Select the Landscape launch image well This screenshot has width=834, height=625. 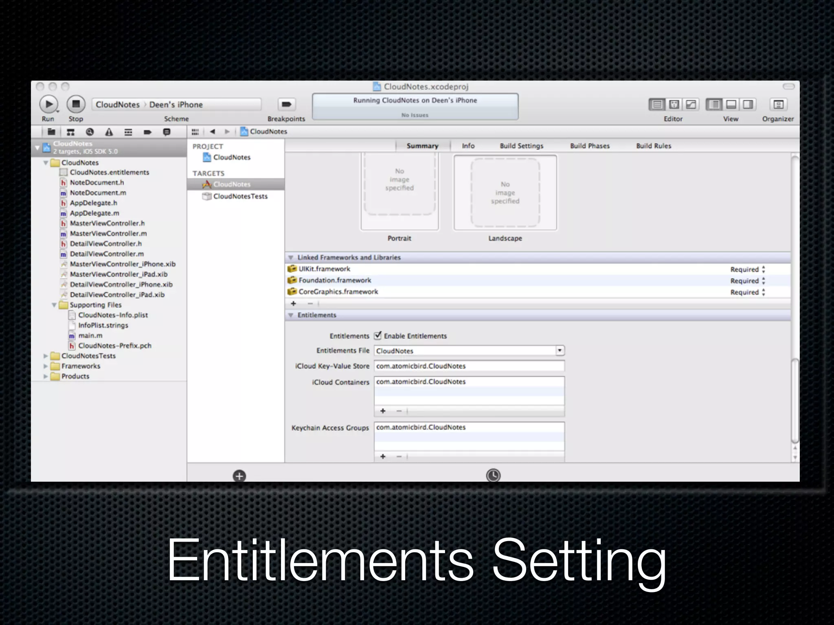coord(505,192)
